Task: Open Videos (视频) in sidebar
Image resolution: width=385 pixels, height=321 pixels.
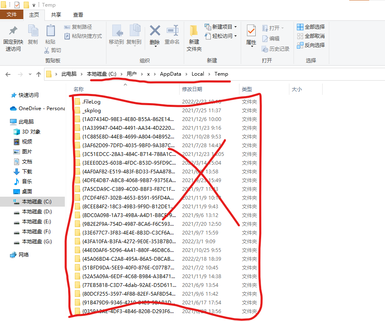Action: click(23, 142)
